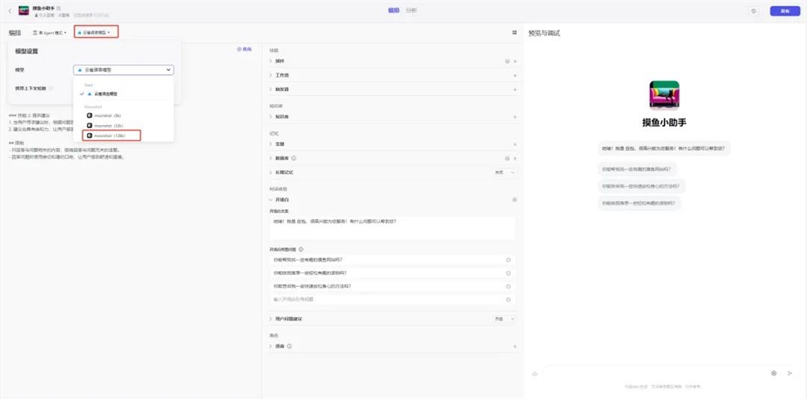Click the 优化 prompt optimize link
This screenshot has height=399, width=807.
[245, 49]
